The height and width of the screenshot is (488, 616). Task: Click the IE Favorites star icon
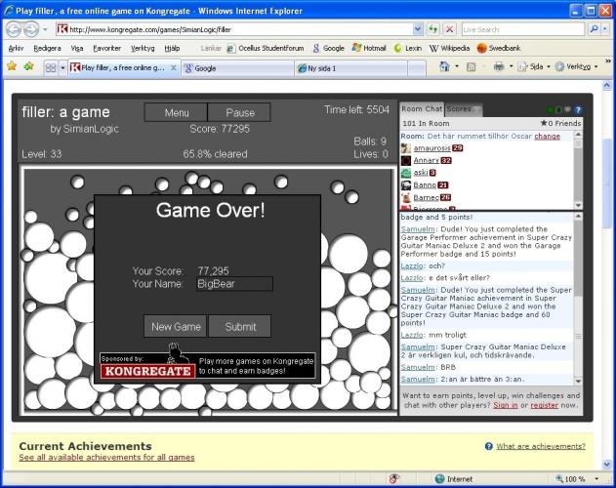(x=11, y=66)
